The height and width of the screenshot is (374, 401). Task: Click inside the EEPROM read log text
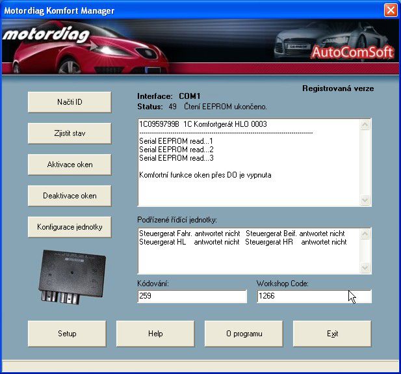click(248, 162)
